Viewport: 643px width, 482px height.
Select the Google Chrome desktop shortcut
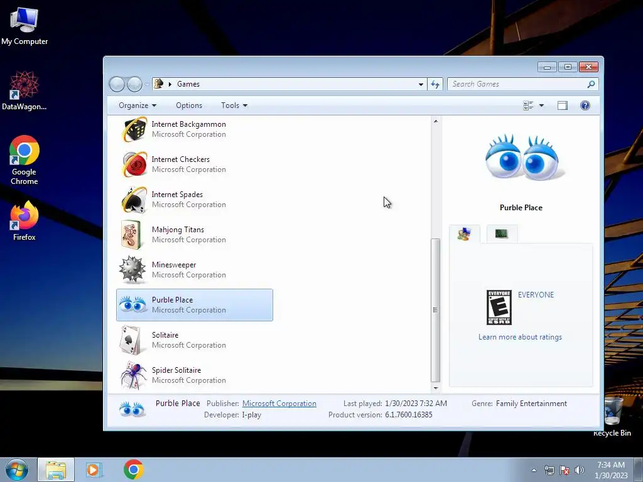click(24, 160)
